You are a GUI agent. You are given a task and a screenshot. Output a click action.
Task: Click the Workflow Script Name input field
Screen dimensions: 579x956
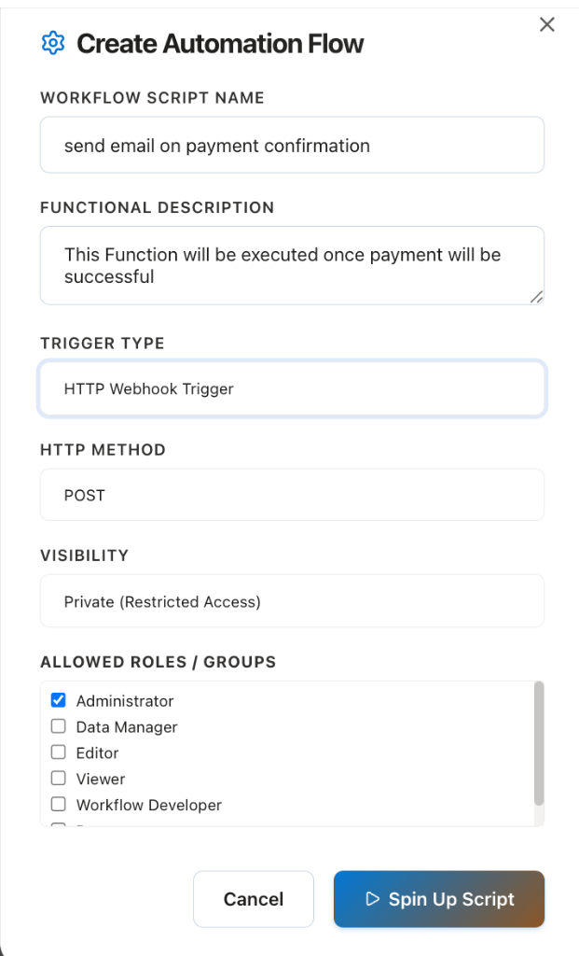(x=292, y=145)
